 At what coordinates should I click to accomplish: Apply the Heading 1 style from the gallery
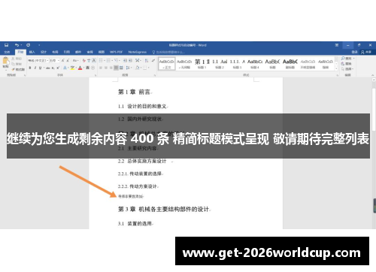click(202, 64)
